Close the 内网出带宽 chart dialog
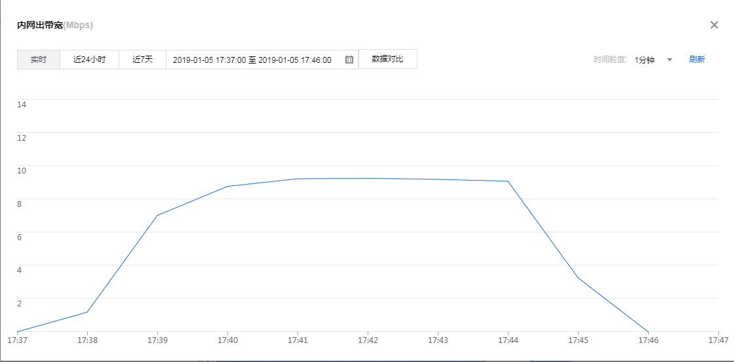734x362 pixels. click(x=714, y=25)
